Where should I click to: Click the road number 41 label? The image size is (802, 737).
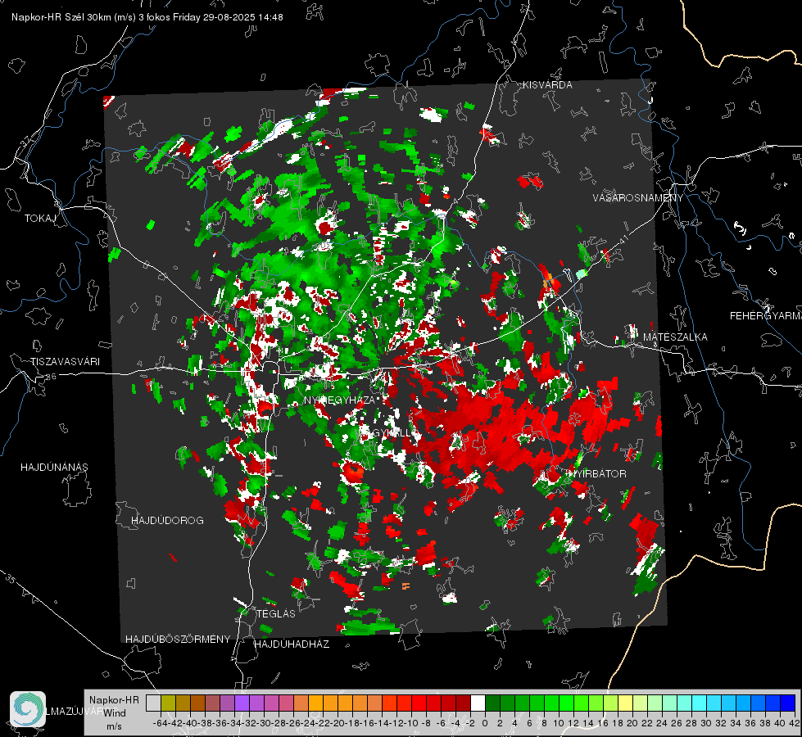(623, 239)
